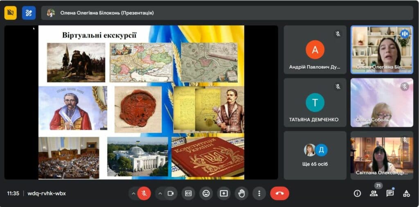Turn on closed captions (CC)
Screen dimensions: 419x207
(x=188, y=193)
